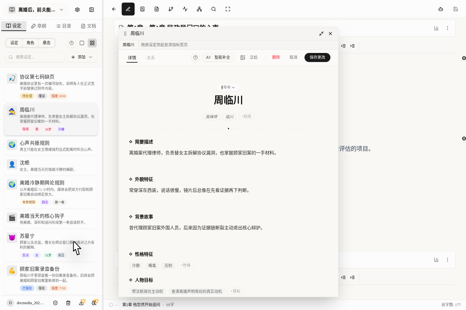Click the AI 智能补全 button
The height and width of the screenshot is (310, 466).
[x=218, y=57]
